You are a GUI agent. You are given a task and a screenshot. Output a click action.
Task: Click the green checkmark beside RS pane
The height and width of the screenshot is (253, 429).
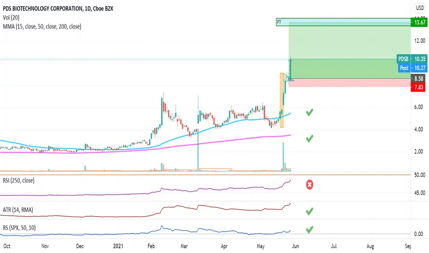(309, 230)
